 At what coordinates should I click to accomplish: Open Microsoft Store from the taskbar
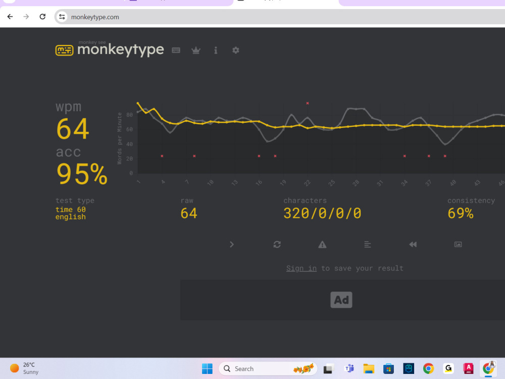pyautogui.click(x=388, y=368)
